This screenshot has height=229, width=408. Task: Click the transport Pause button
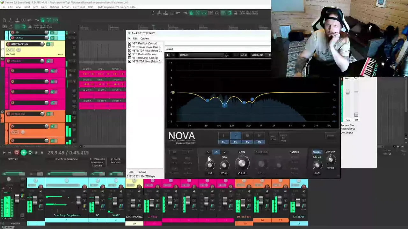point(42,153)
